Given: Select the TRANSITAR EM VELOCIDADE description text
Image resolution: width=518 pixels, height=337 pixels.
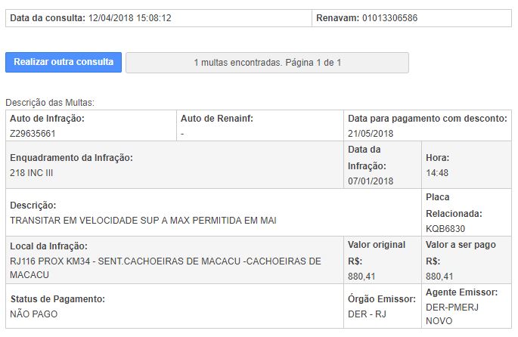Looking at the screenshot, I should point(143,220).
